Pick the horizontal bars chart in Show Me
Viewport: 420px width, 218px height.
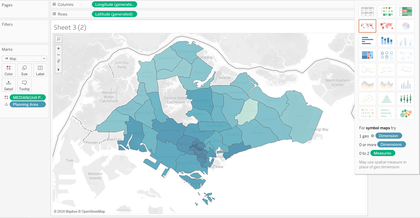coord(367,41)
